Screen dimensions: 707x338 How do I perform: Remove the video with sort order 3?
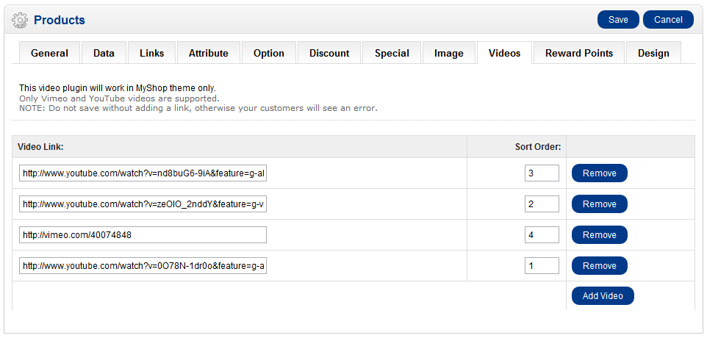point(599,173)
